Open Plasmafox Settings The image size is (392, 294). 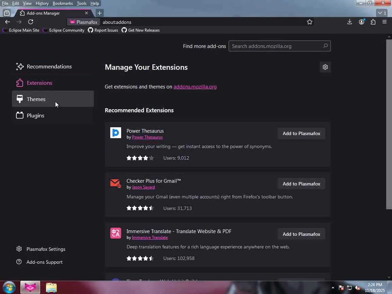(41, 249)
